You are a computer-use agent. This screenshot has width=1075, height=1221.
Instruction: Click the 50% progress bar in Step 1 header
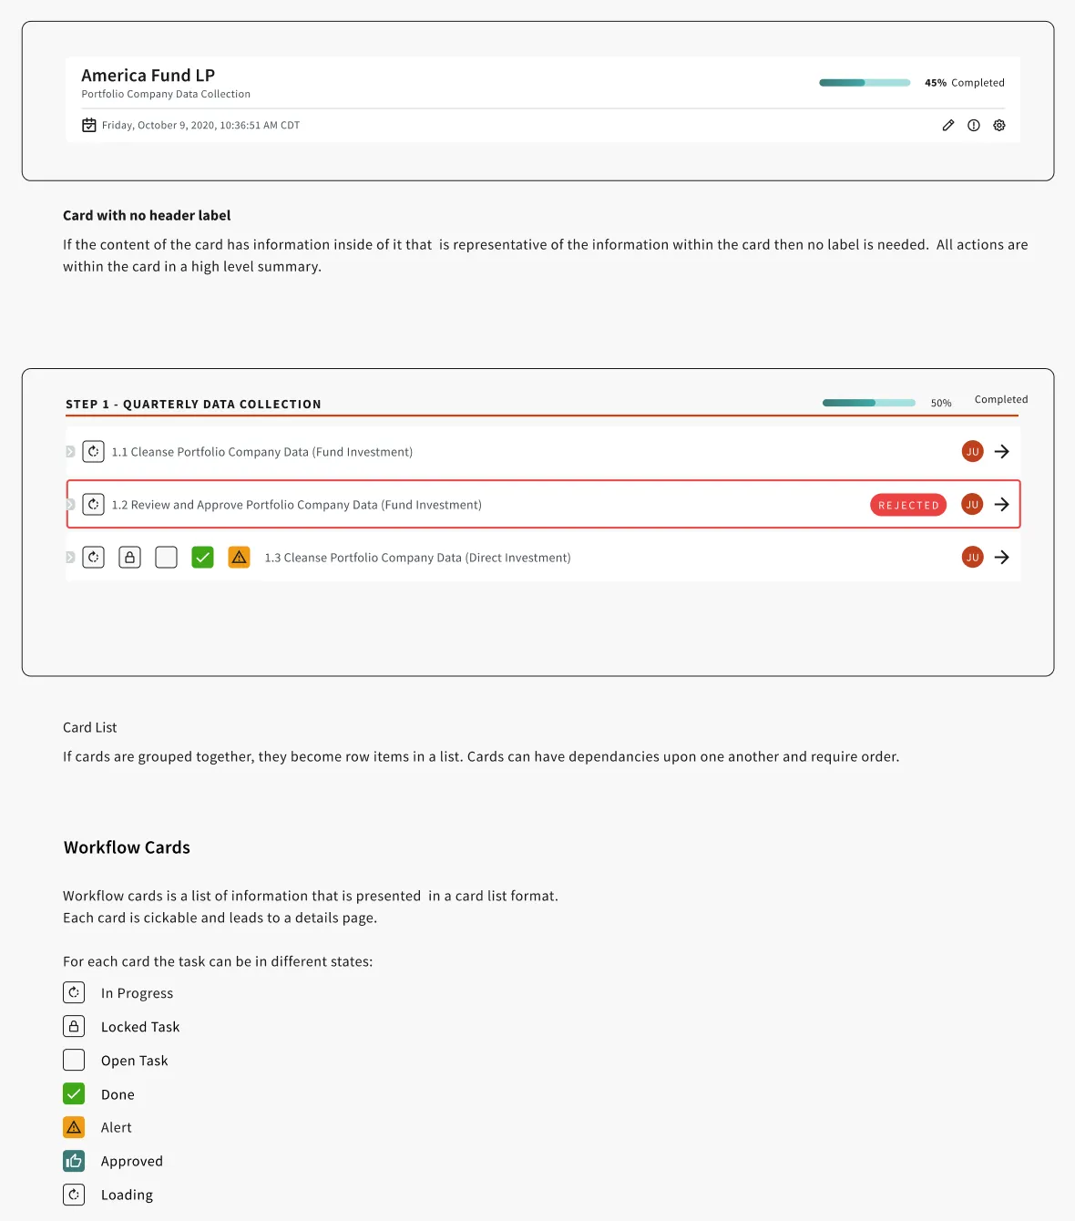point(869,403)
